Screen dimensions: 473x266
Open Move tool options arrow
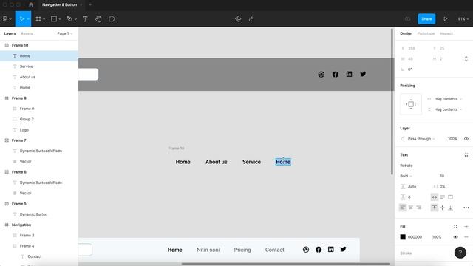point(28,19)
